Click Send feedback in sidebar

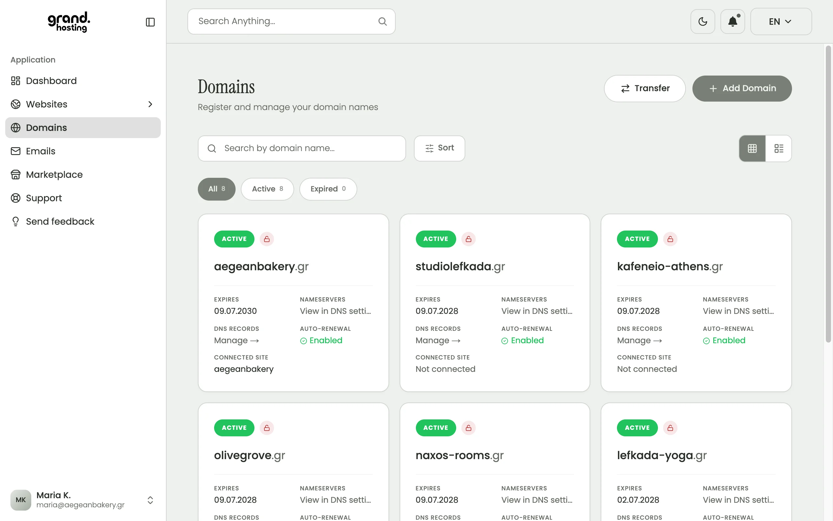83,221
